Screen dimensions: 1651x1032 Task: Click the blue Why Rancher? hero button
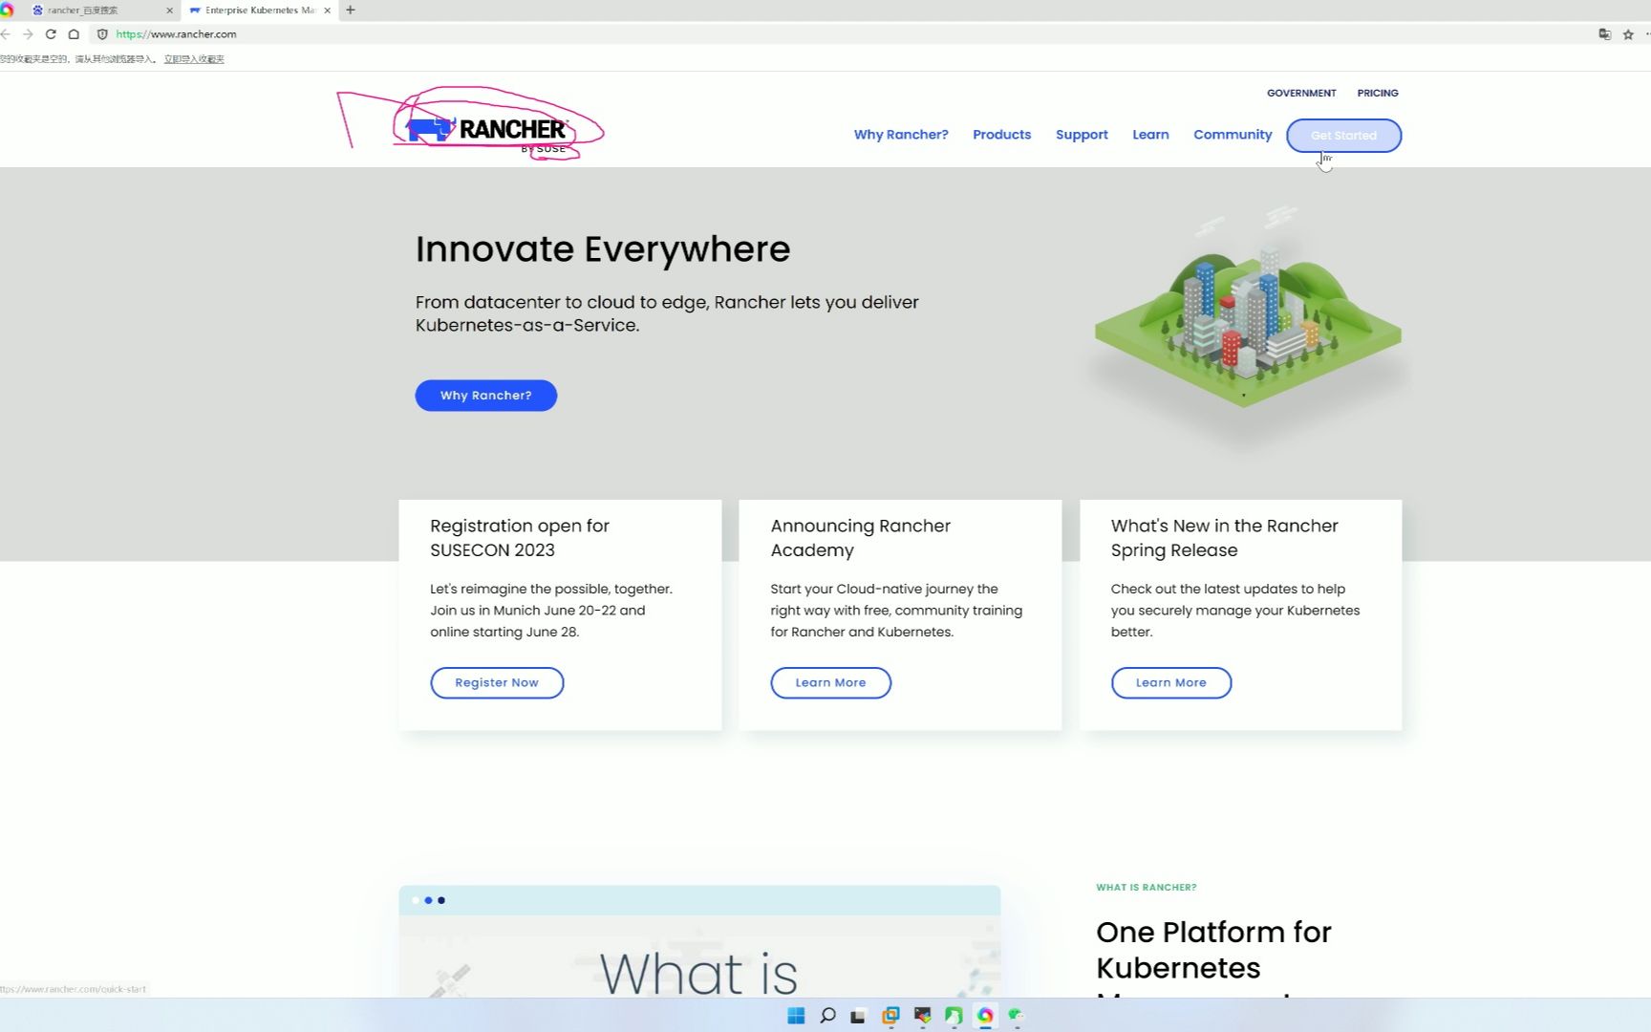click(x=485, y=396)
